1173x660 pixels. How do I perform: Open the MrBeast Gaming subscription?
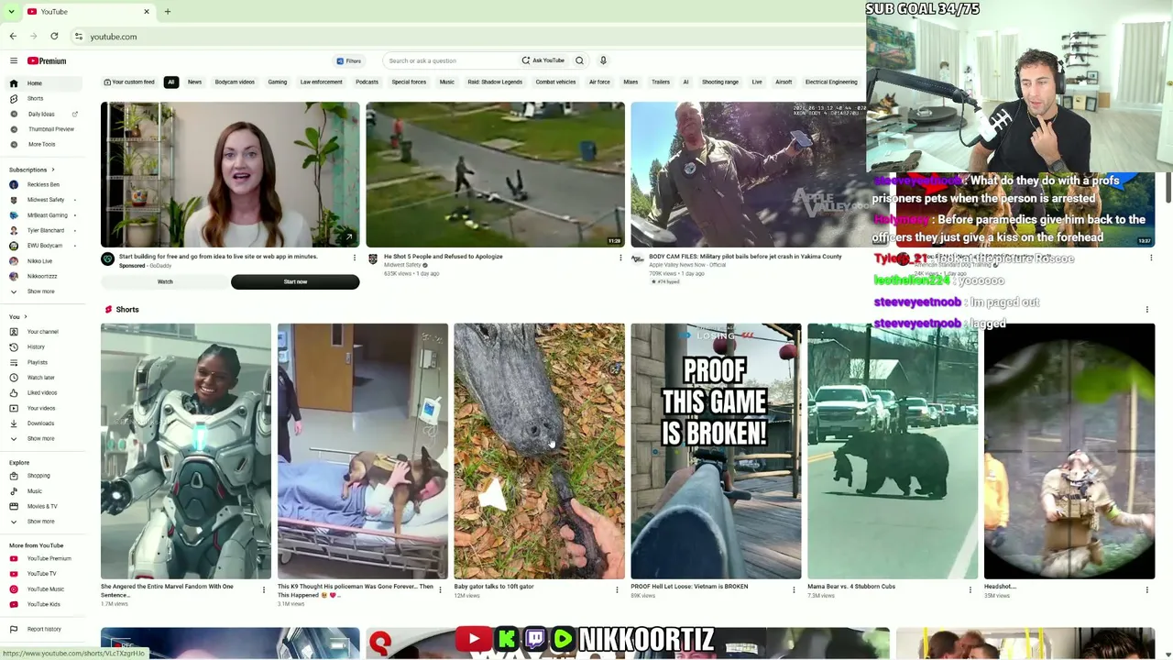48,215
